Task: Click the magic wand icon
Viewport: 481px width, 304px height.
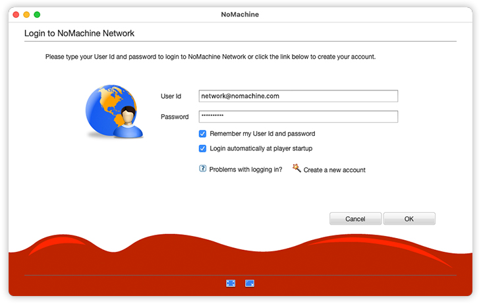Action: tap(297, 169)
